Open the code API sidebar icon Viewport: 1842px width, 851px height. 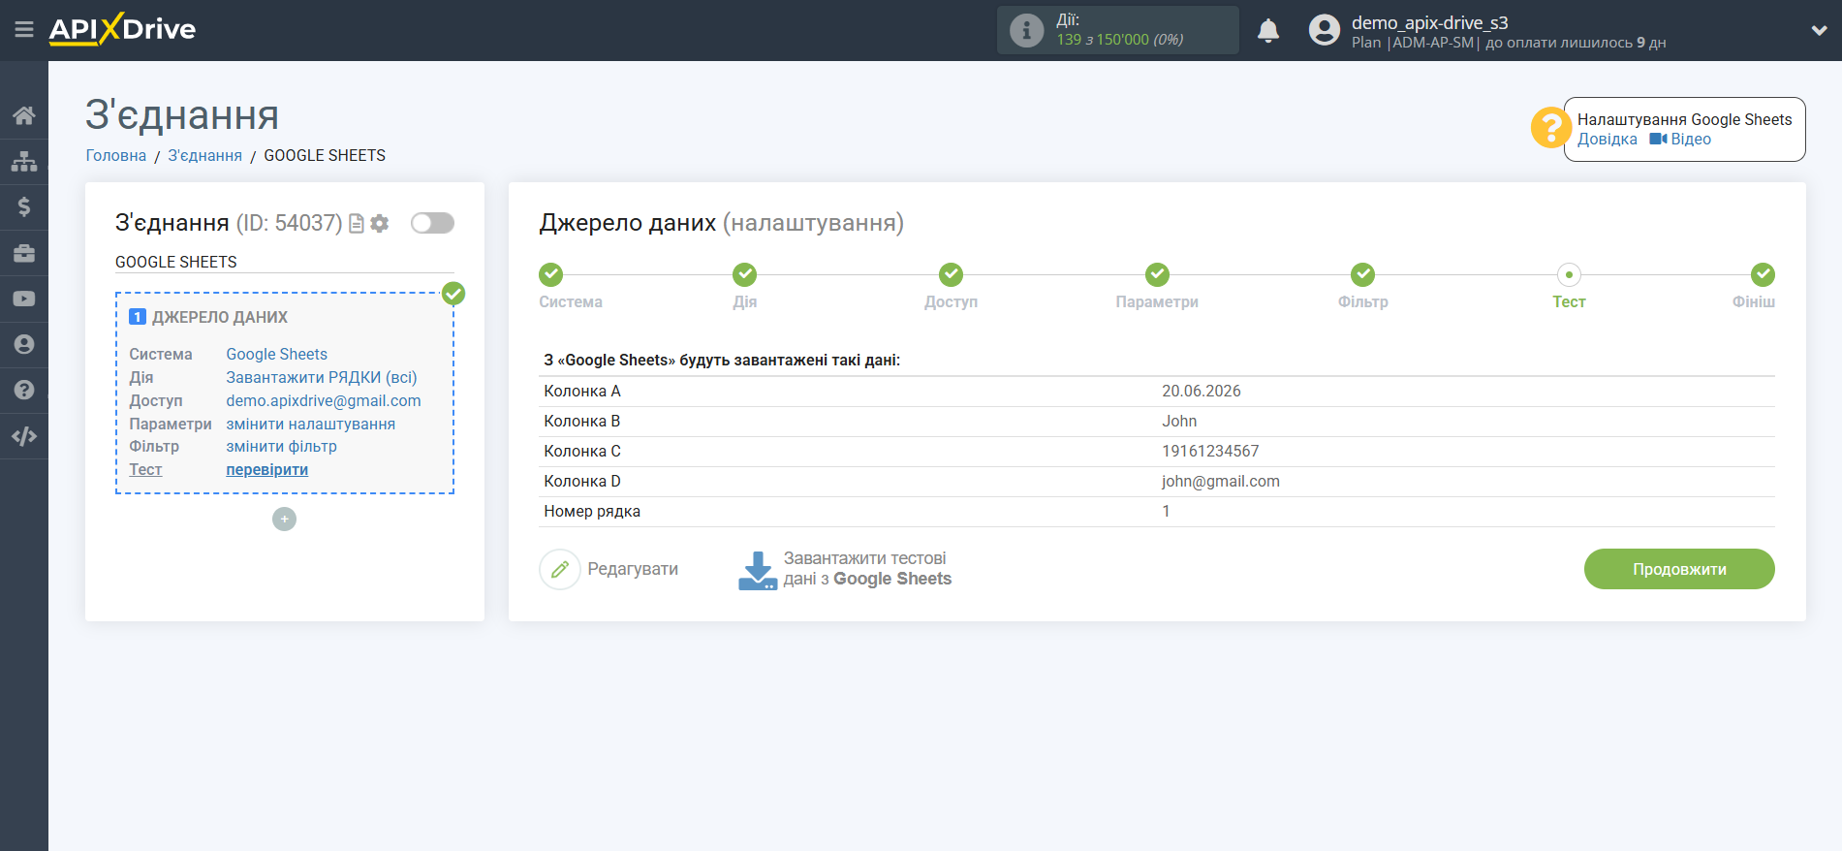24,436
